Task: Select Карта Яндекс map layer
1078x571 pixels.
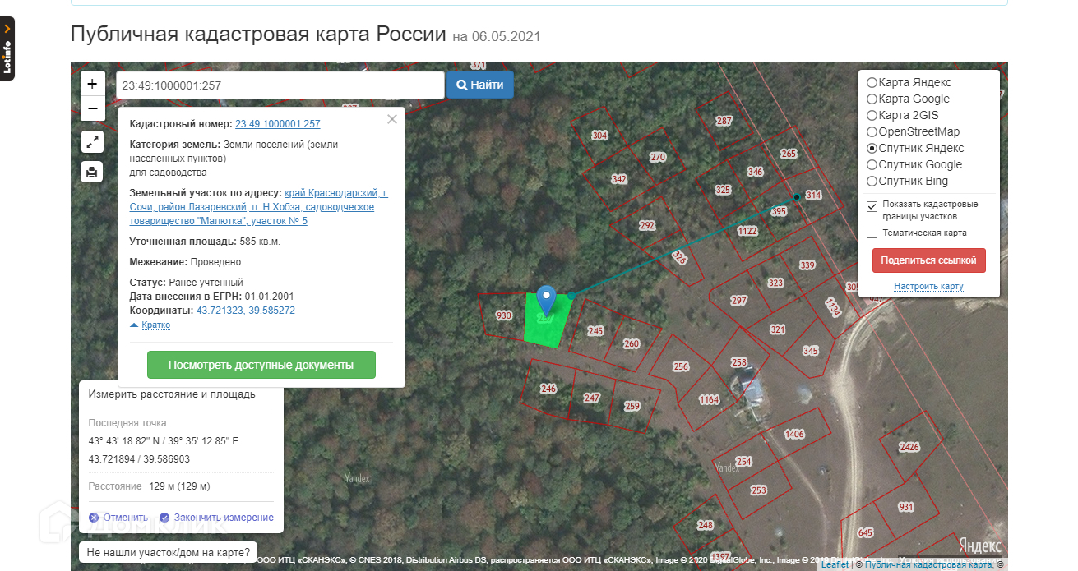Action: (872, 83)
